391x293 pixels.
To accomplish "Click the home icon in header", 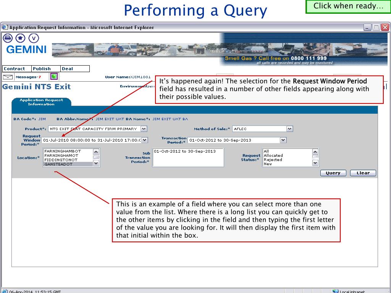I will [x=21, y=38].
